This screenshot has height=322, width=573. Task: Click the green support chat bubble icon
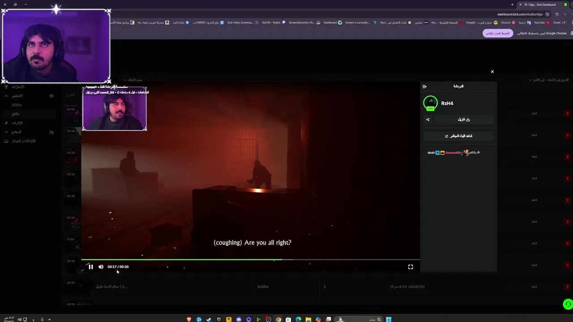click(x=568, y=305)
